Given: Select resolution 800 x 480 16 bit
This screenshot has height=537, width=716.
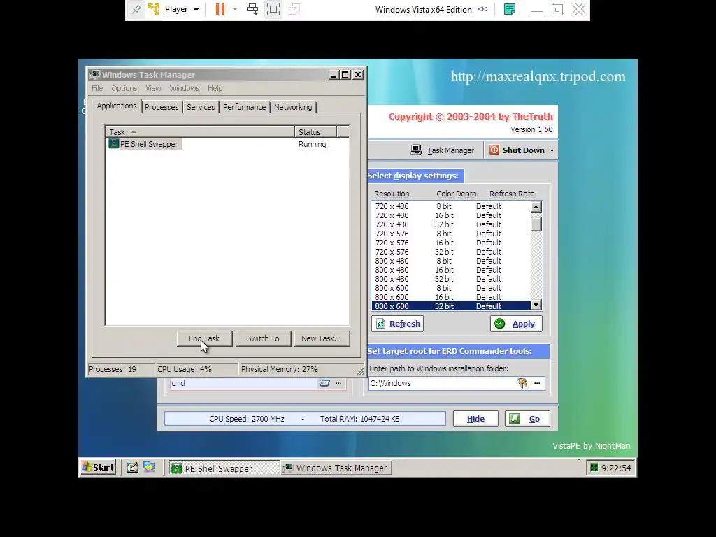Looking at the screenshot, I should (451, 270).
